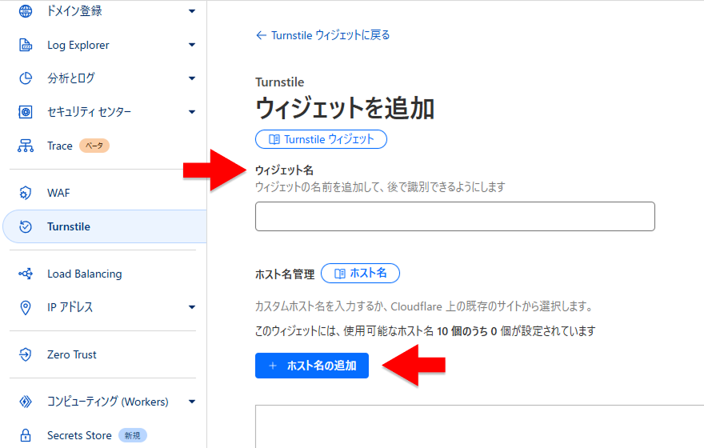Click the plus icon in ホスト名の追加 button
This screenshot has width=704, height=448.
point(273,366)
